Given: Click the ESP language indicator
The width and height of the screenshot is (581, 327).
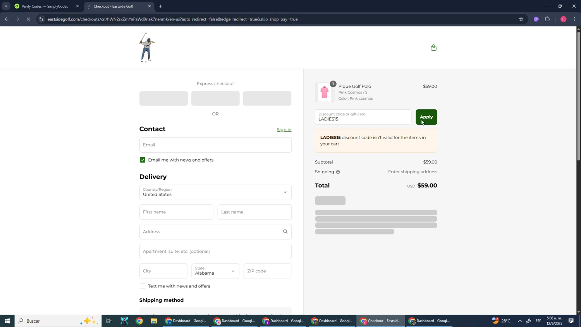Looking at the screenshot, I should coord(538,321).
